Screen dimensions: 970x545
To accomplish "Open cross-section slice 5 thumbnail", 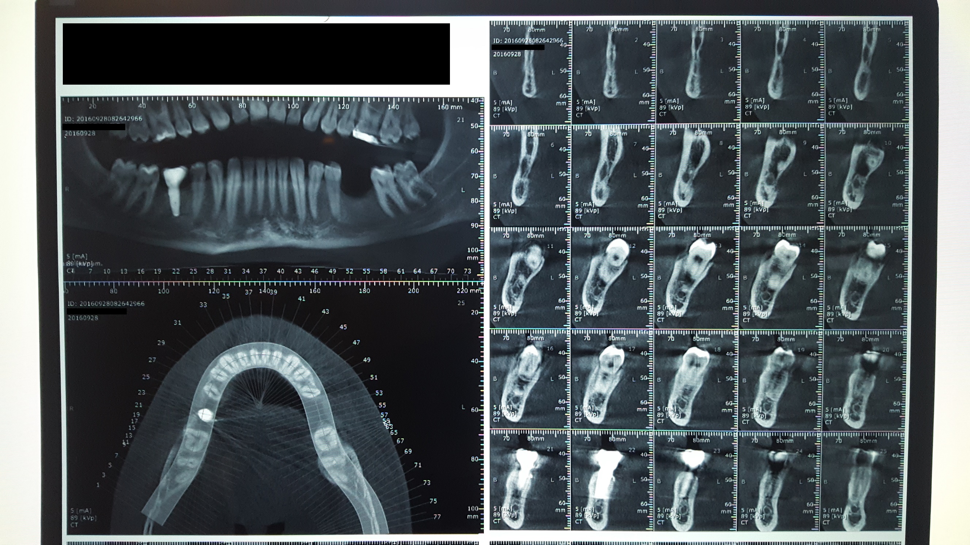I will 866,71.
